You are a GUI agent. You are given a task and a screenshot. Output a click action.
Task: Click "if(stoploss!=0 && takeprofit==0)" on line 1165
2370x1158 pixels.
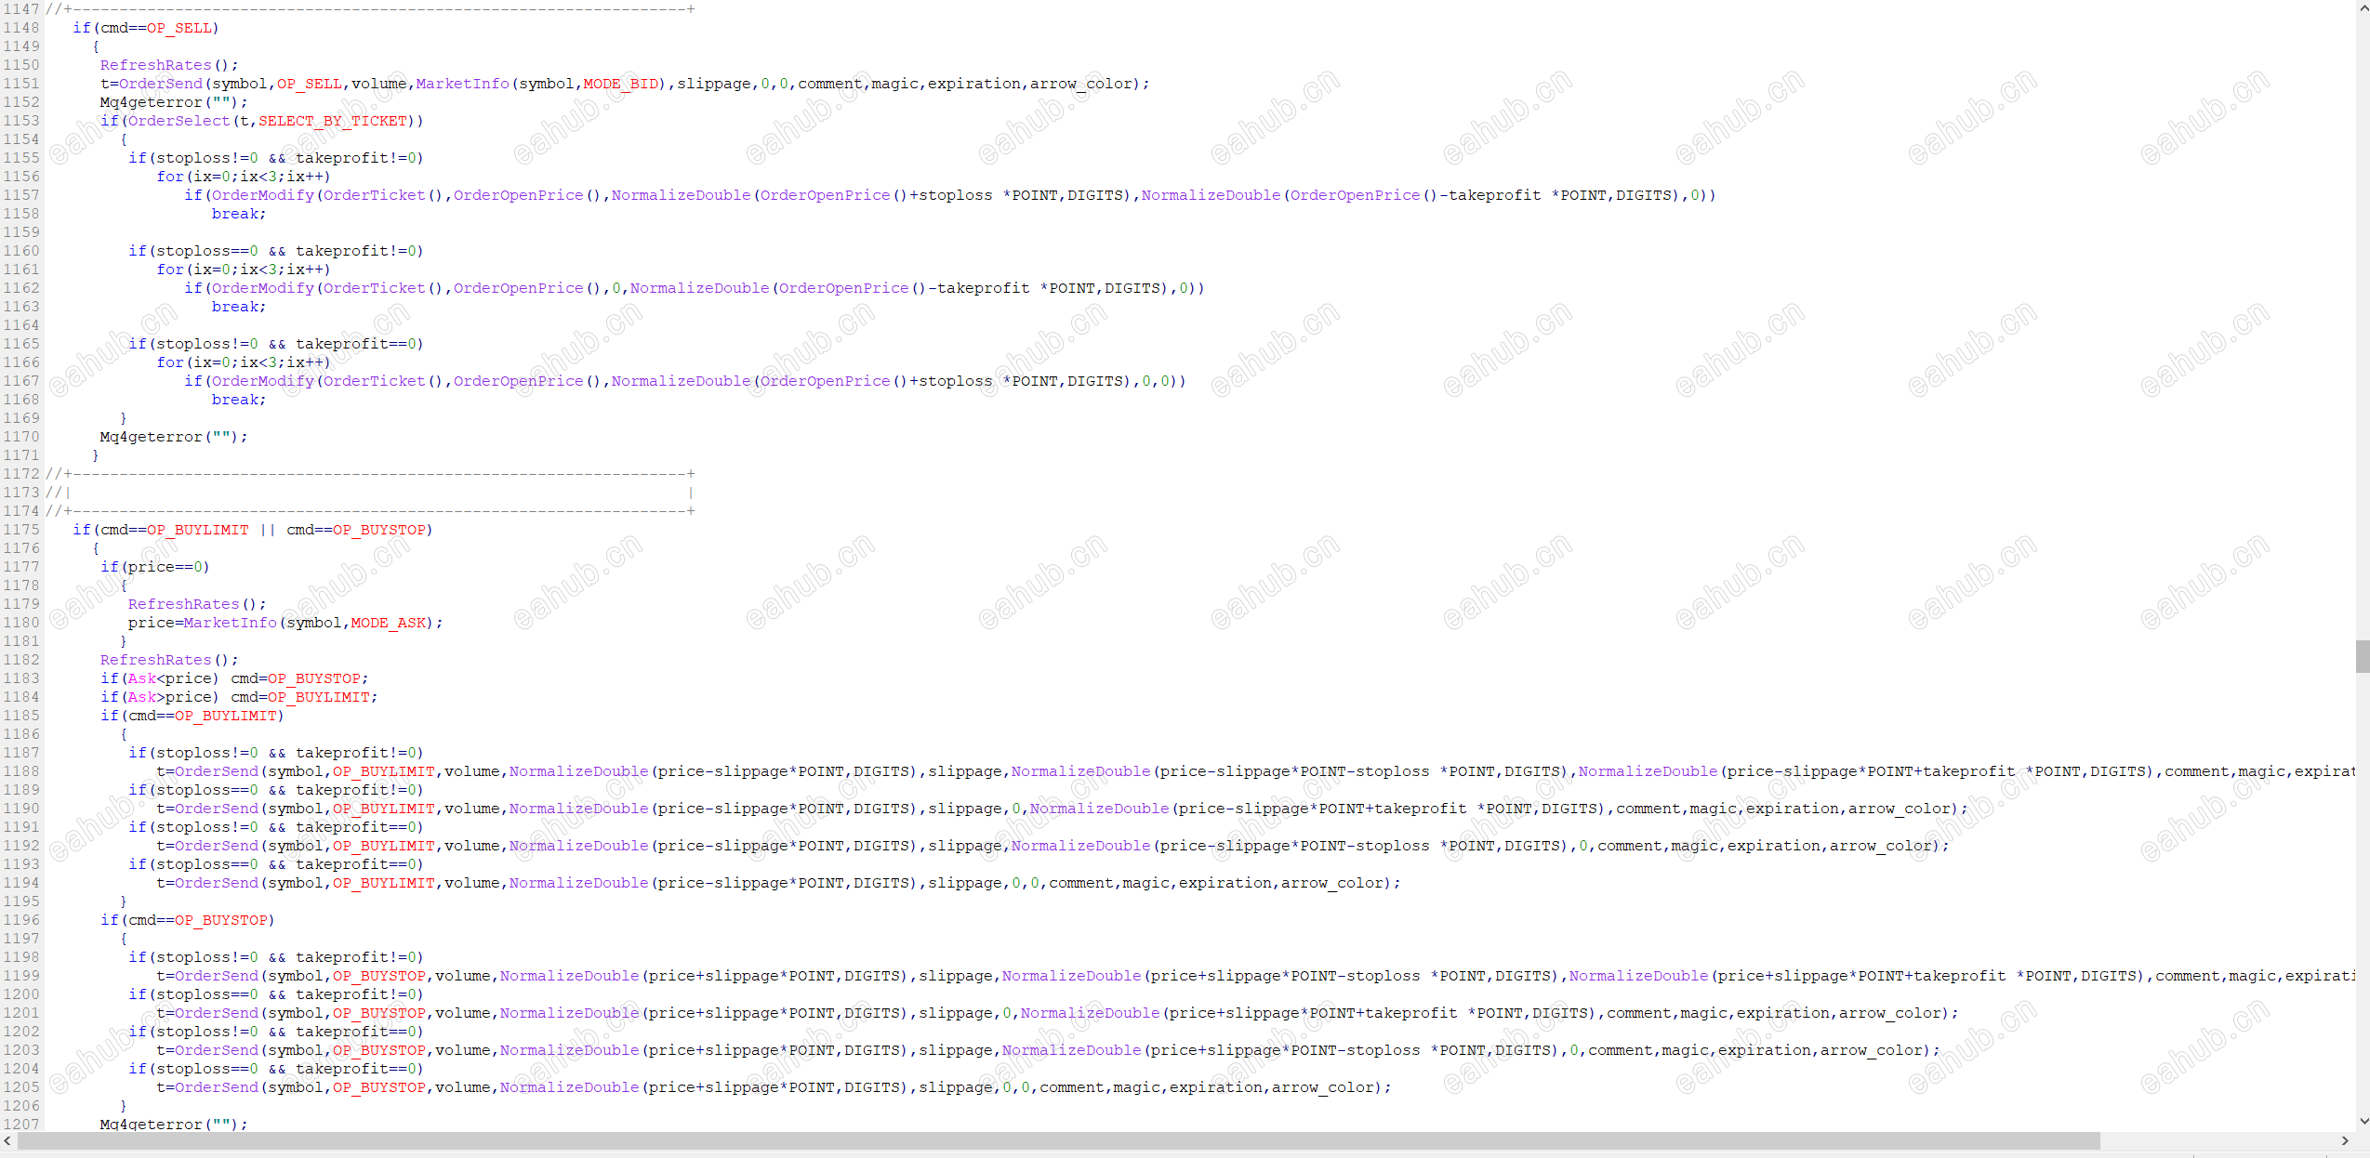[276, 344]
